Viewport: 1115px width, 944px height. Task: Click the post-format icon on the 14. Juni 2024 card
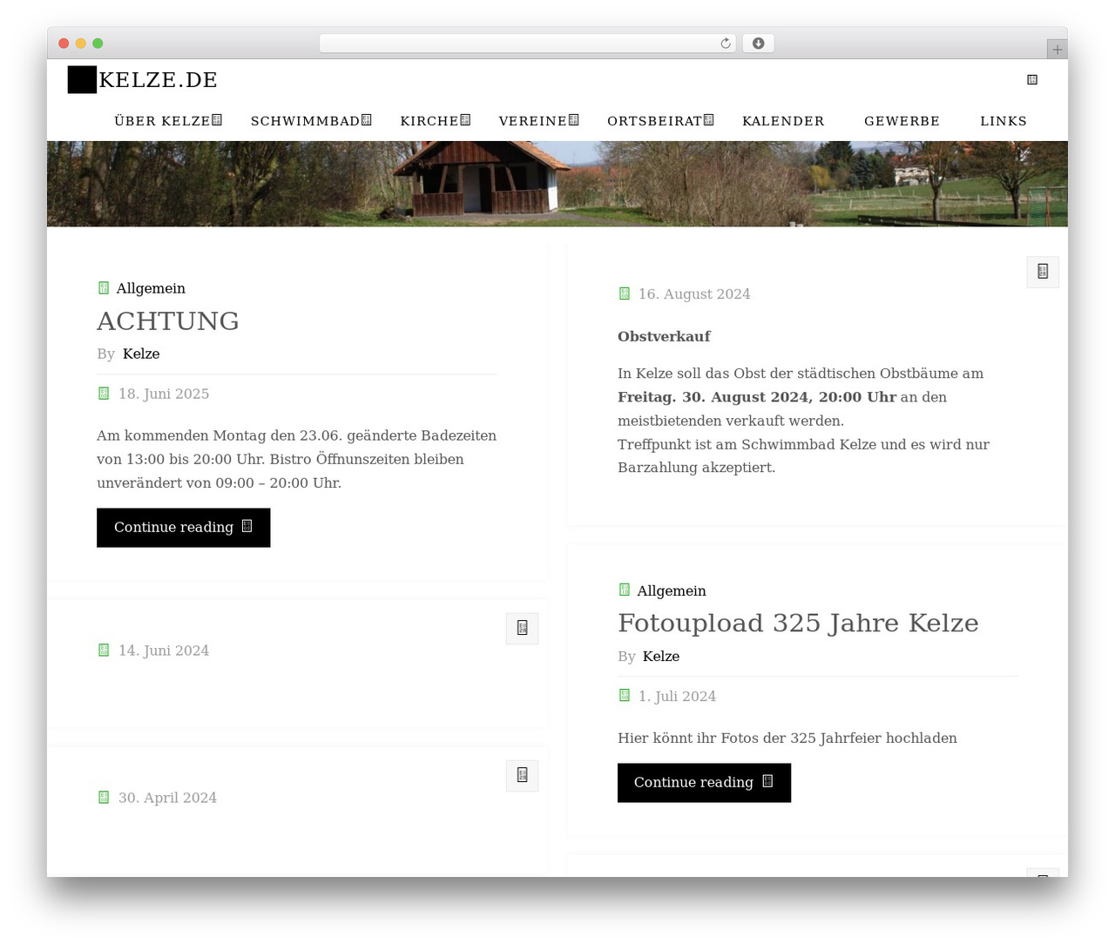pos(523,628)
